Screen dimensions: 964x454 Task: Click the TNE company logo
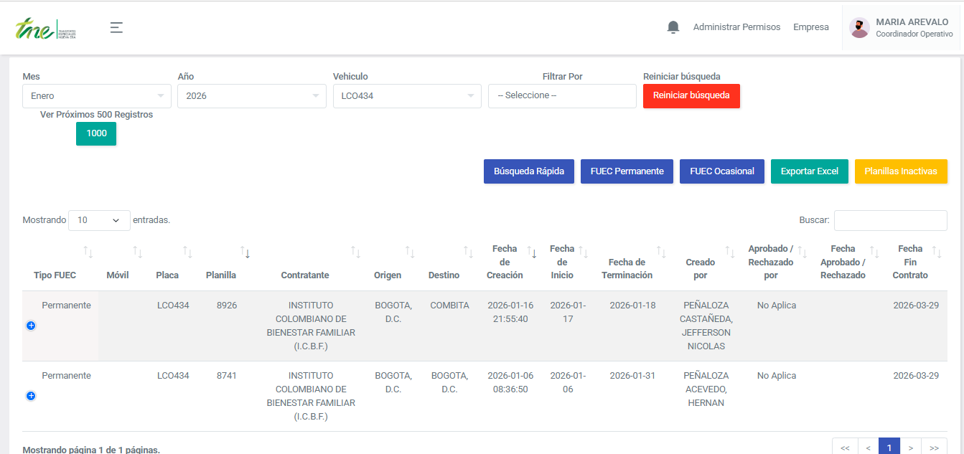(x=45, y=29)
